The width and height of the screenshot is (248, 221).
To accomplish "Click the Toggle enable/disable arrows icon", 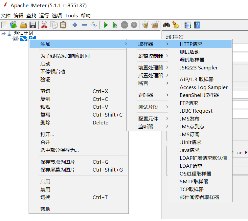I will click(94, 25).
